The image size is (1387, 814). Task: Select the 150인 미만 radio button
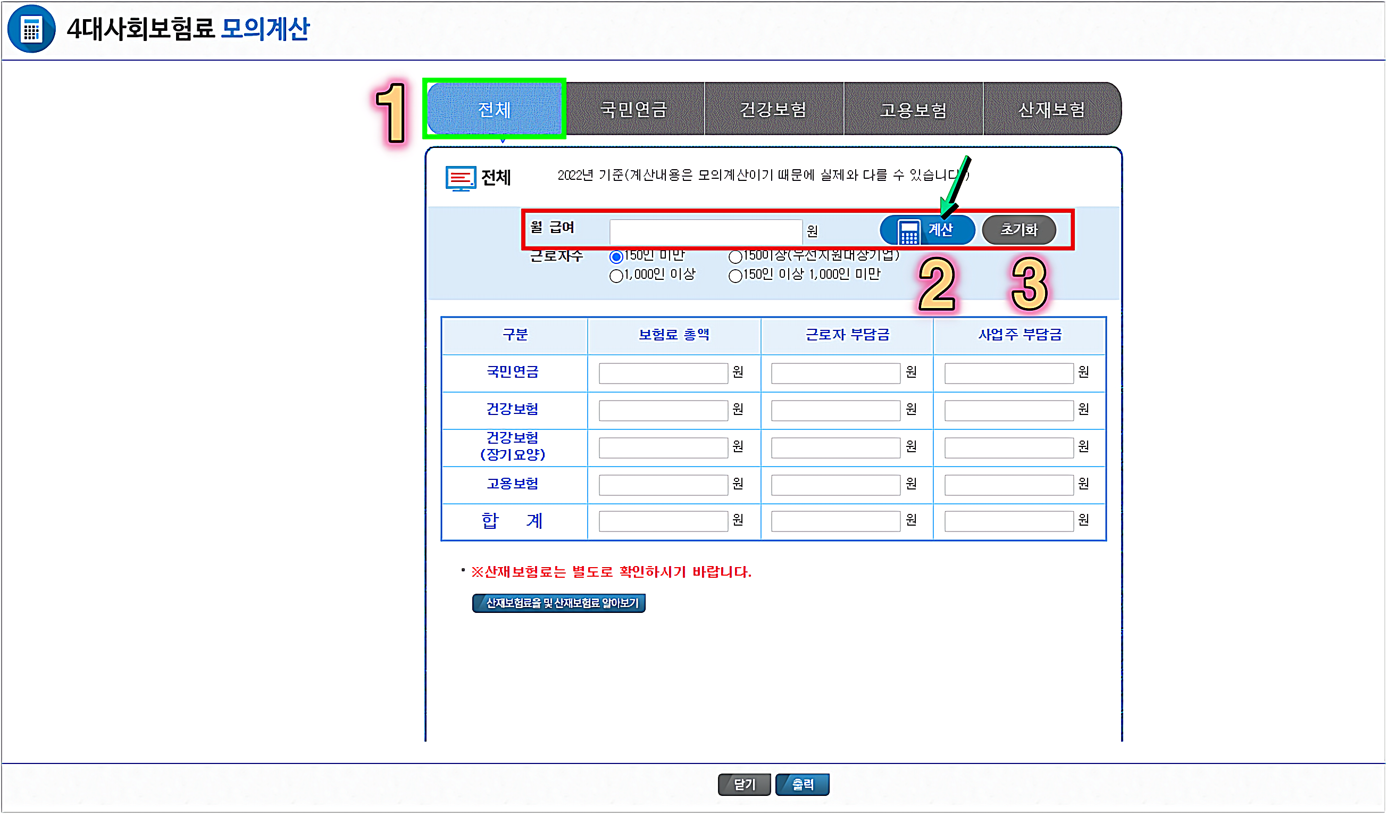coord(616,256)
